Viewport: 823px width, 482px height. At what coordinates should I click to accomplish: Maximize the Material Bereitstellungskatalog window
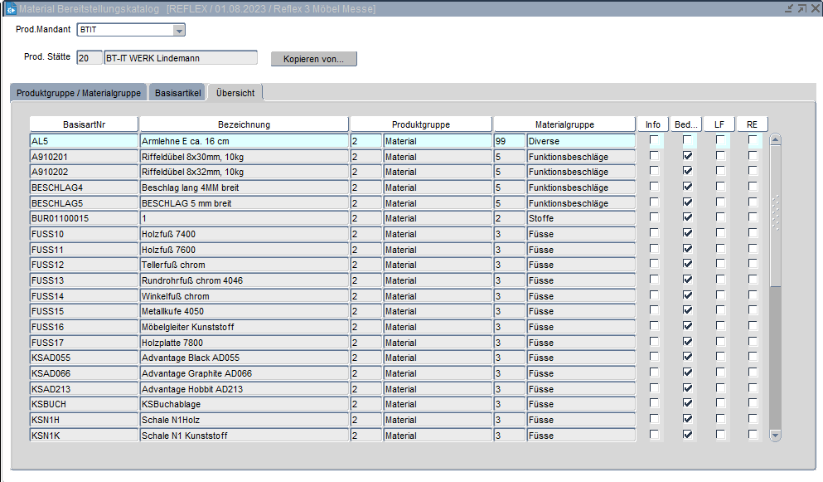(x=801, y=8)
